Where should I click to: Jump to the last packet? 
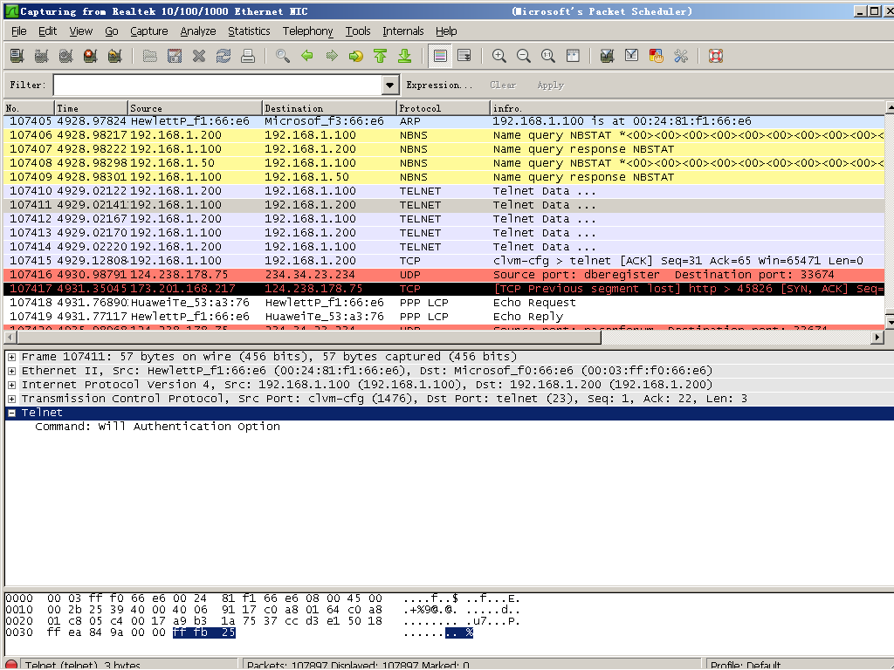404,56
